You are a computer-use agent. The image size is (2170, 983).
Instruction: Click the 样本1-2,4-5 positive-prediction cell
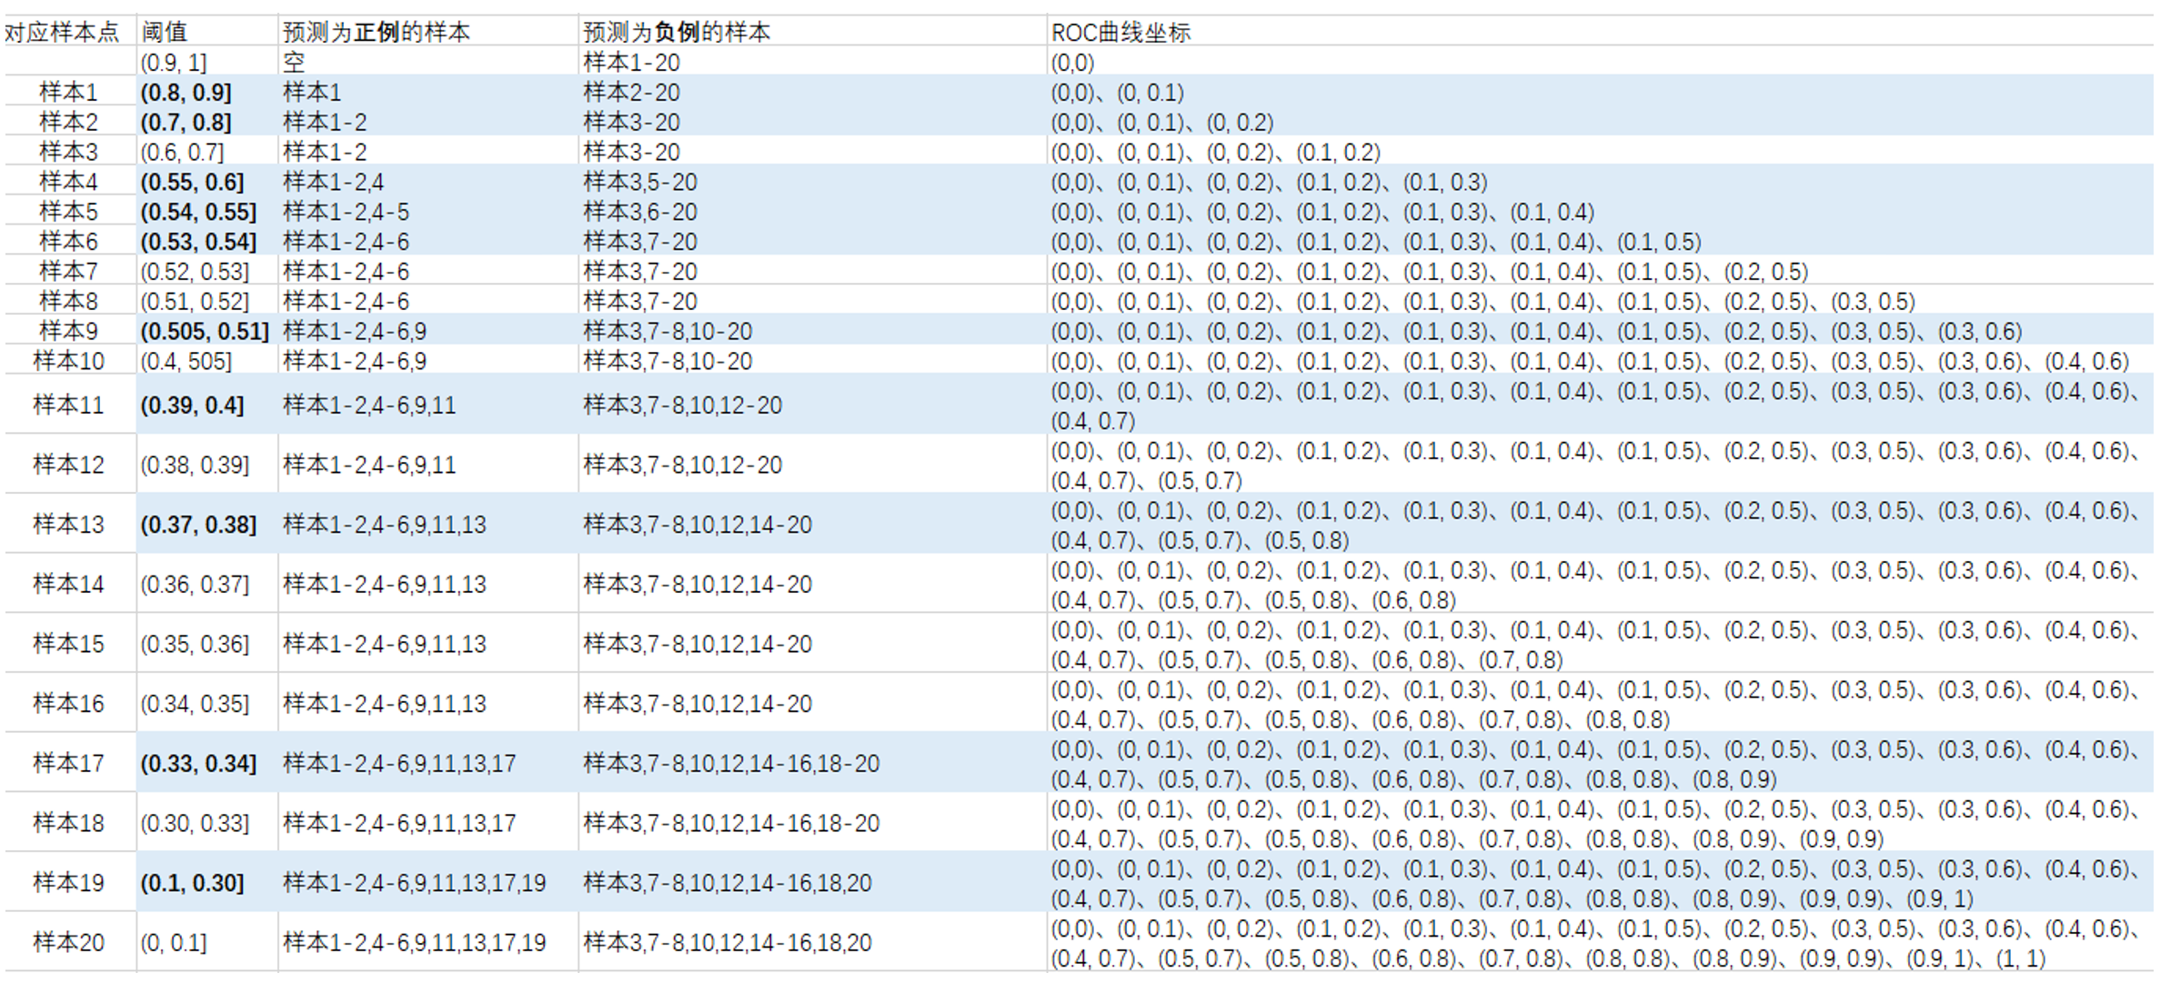[x=346, y=212]
